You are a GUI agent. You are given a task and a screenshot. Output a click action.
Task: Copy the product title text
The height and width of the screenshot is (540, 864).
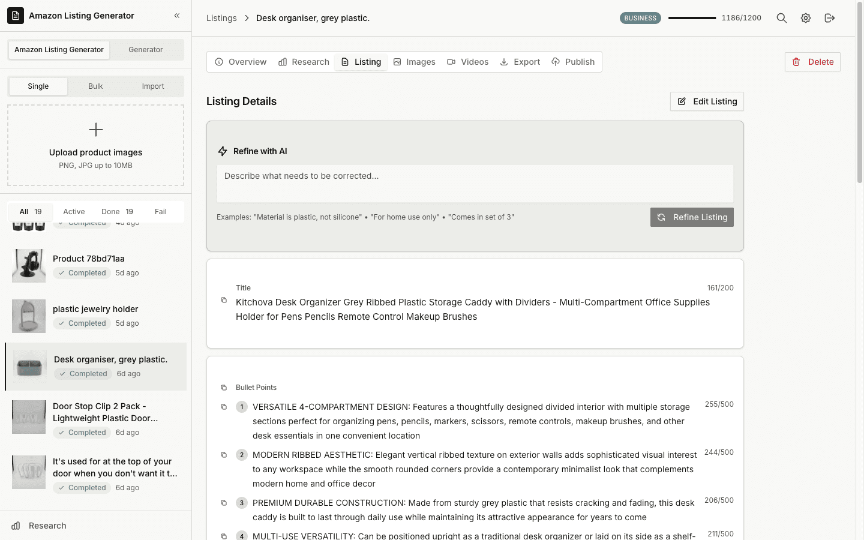[224, 300]
